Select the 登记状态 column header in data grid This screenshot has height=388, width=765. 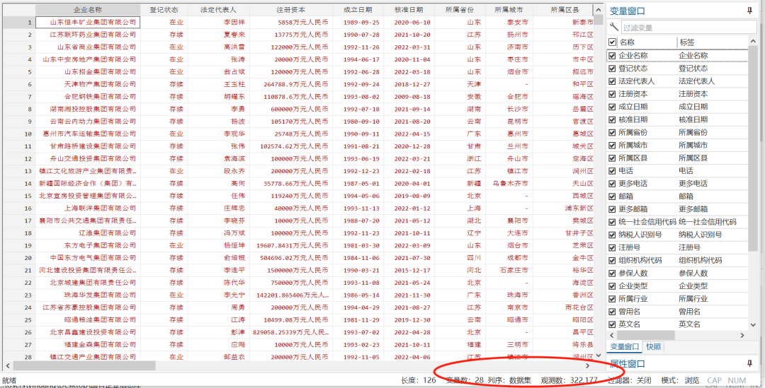tap(164, 10)
